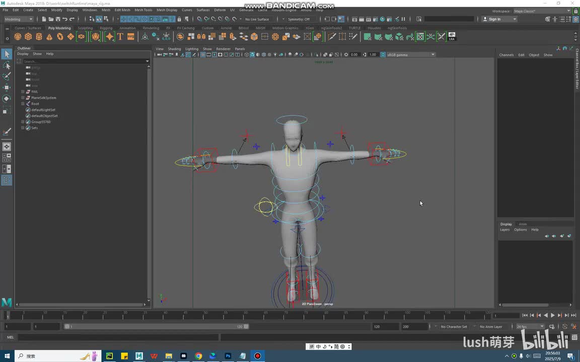Viewport: 580px width, 362px height.
Task: Click the SVG import shelf icon
Action: point(131,37)
